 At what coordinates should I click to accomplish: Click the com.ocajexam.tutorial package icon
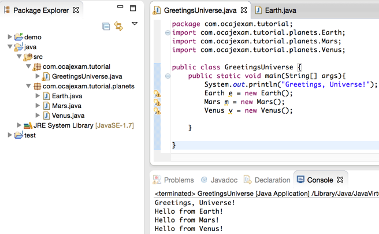37,66
